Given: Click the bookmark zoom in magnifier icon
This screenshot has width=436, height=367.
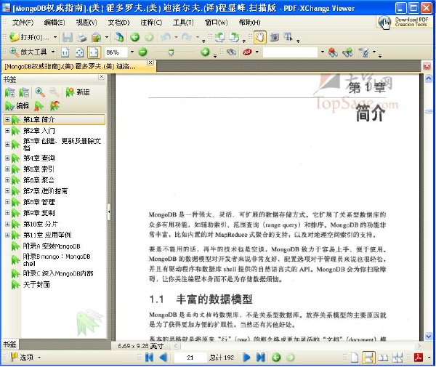Looking at the screenshot, I should click(40, 92).
